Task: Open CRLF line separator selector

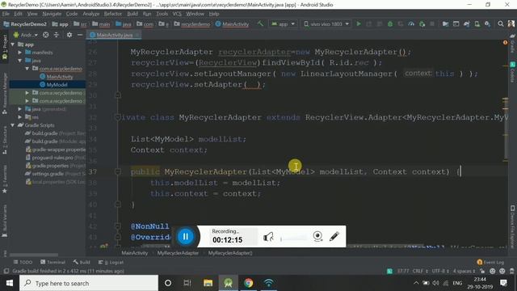Action: [x=420, y=271]
